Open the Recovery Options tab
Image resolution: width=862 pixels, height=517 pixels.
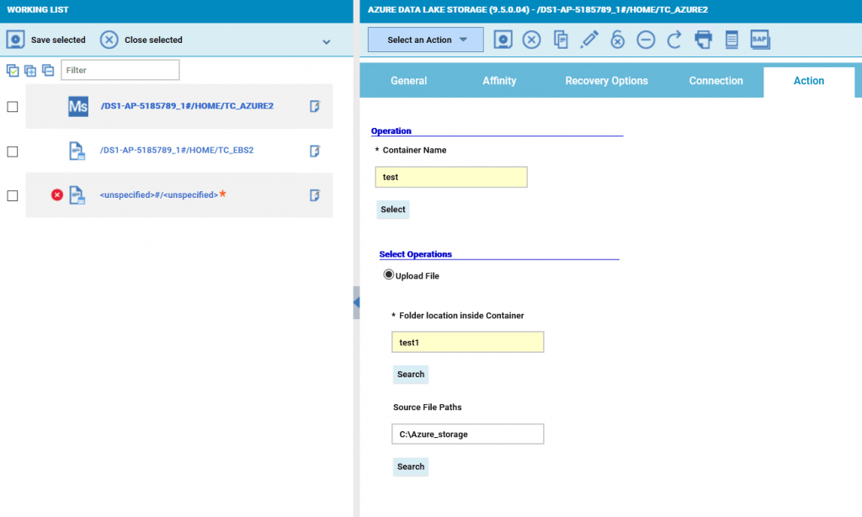606,81
